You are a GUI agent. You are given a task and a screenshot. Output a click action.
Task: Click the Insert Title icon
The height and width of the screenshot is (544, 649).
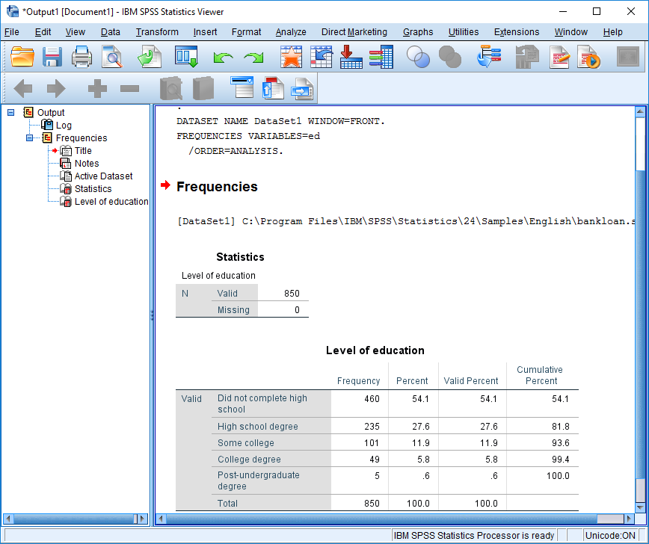tap(273, 87)
